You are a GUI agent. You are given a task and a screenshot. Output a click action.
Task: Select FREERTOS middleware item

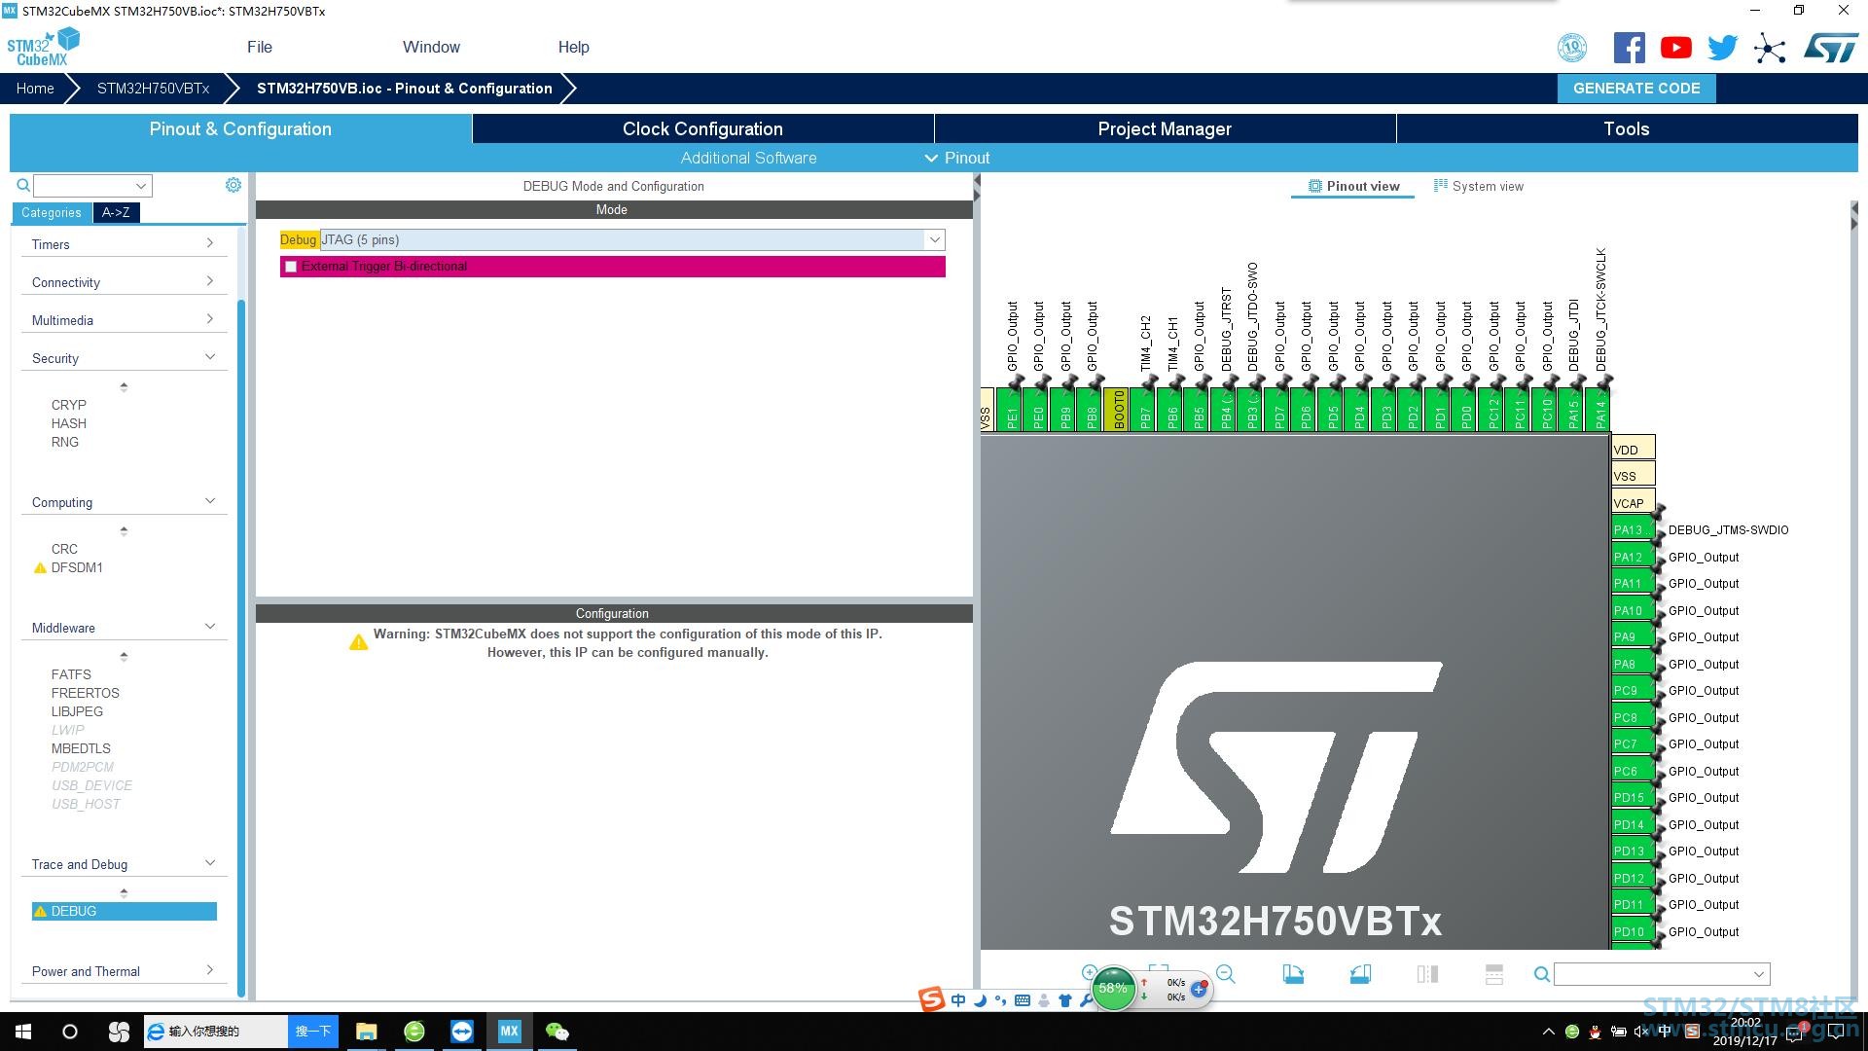(x=86, y=693)
